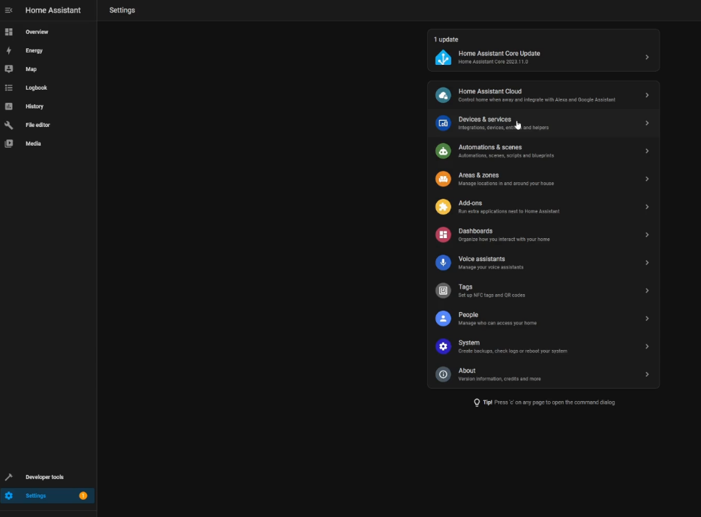Click the People person icon
This screenshot has width=701, height=517.
pyautogui.click(x=443, y=318)
